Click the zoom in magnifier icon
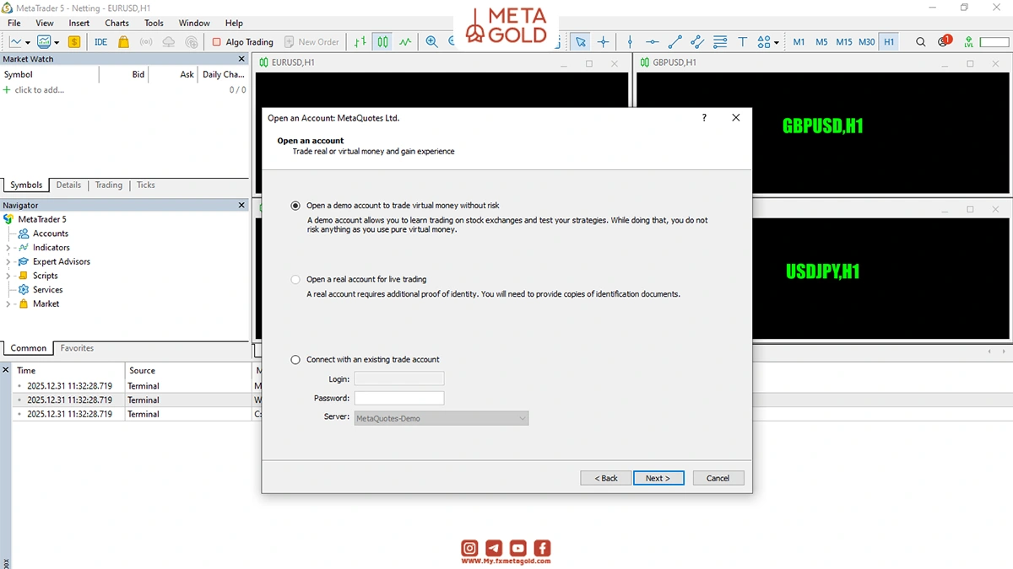This screenshot has height=569, width=1013. coord(431,42)
